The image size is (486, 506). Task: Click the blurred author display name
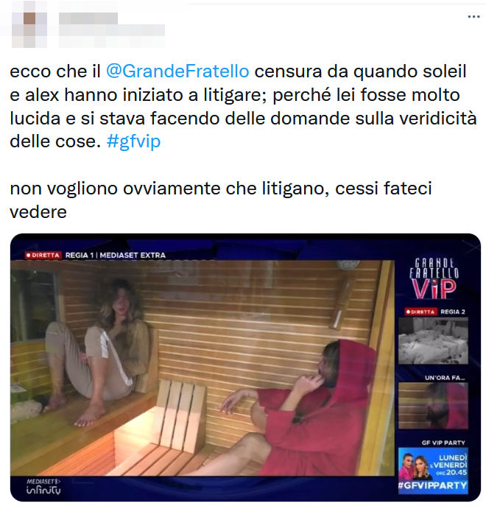click(x=88, y=18)
